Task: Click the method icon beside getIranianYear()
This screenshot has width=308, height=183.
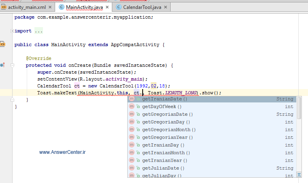Action: click(x=132, y=160)
